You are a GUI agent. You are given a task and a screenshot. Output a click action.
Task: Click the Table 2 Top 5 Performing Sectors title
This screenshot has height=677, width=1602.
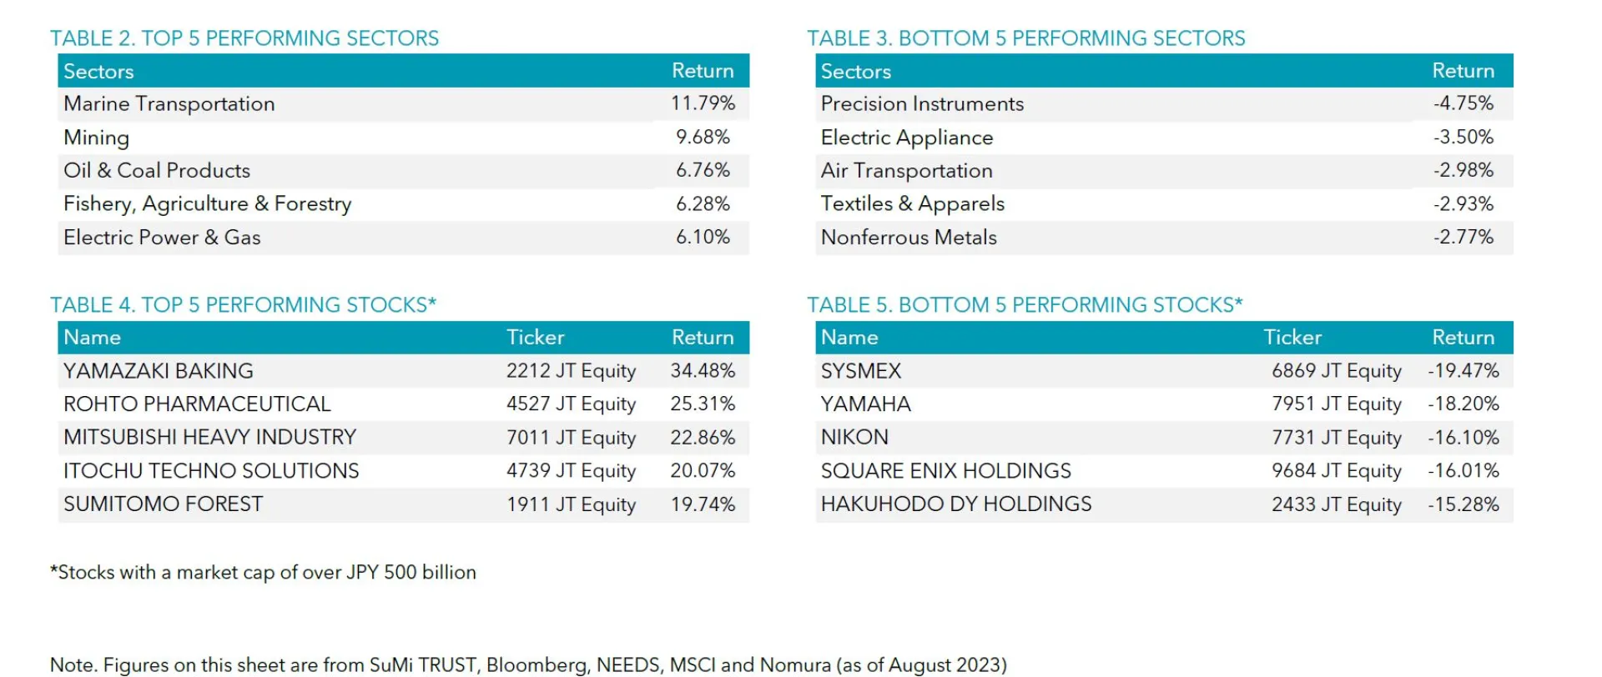244,38
